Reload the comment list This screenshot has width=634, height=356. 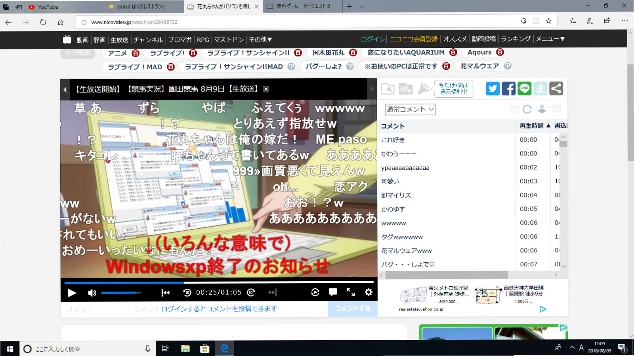[x=527, y=109]
